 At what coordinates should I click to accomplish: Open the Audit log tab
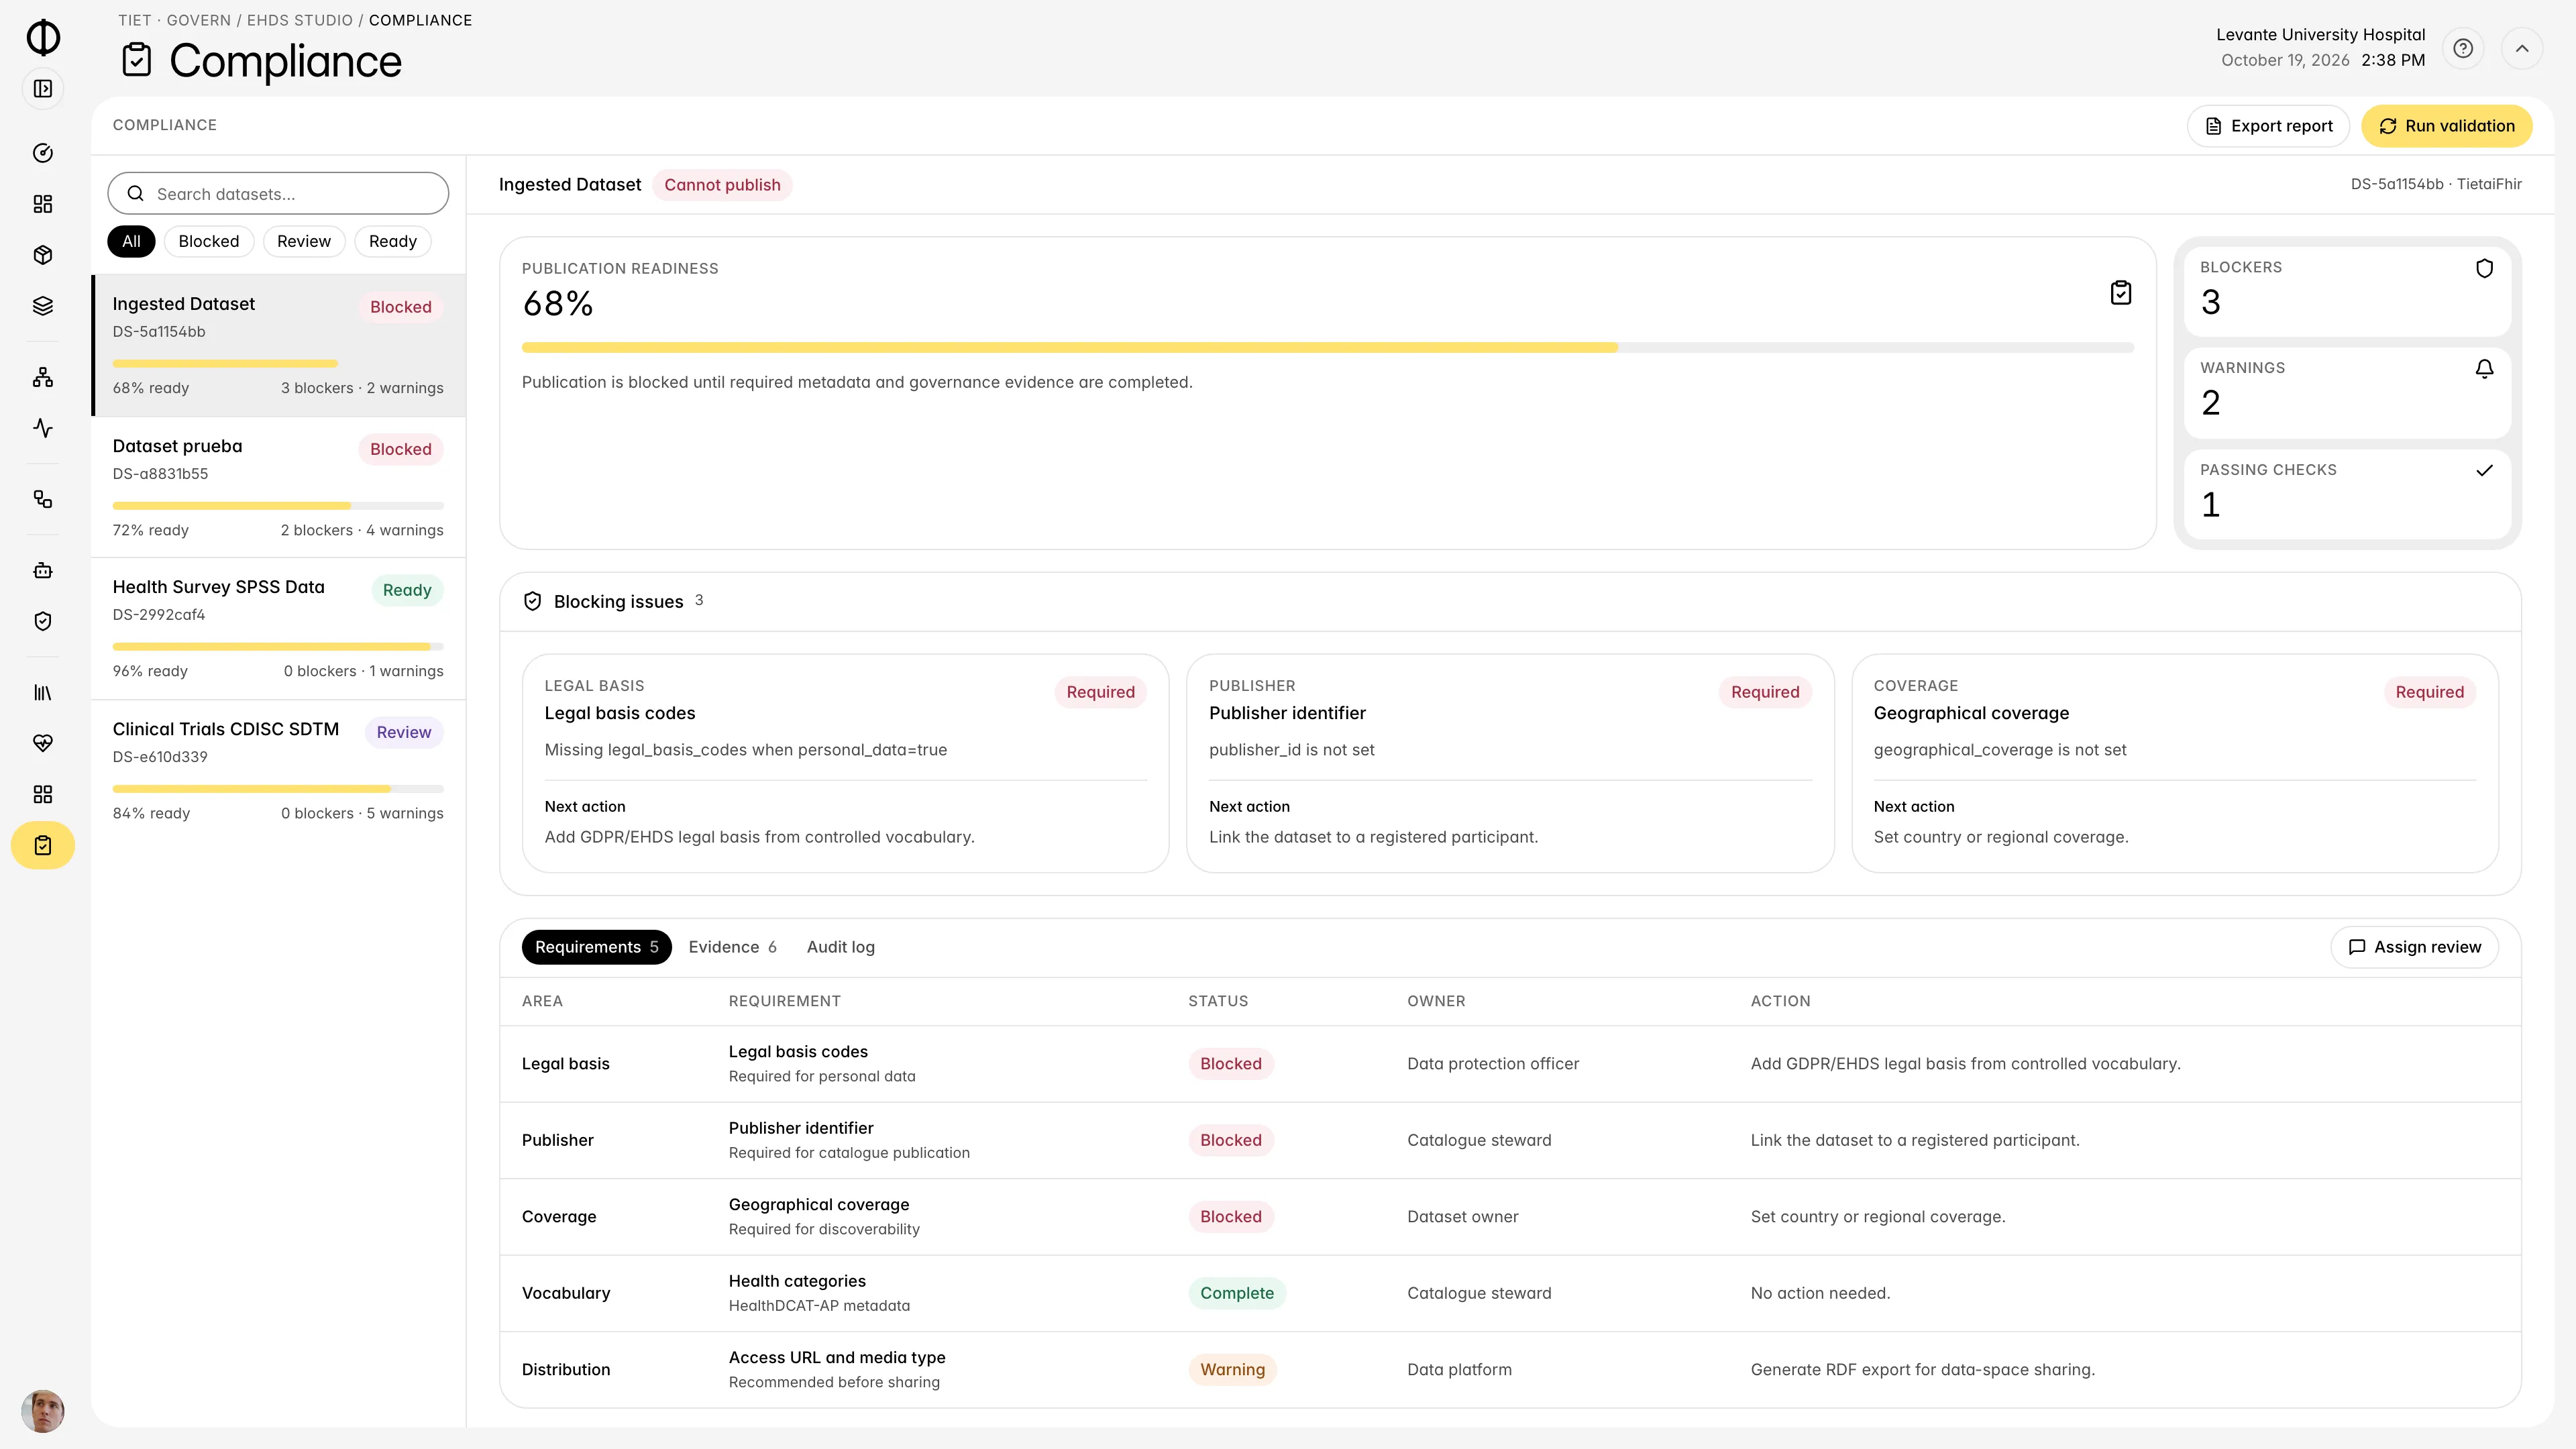[841, 947]
